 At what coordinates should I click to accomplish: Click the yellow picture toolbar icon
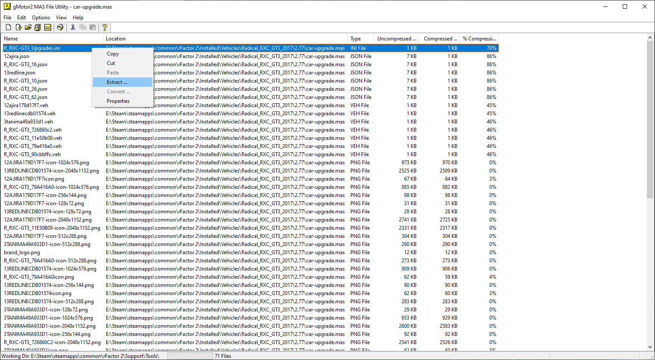[48, 28]
